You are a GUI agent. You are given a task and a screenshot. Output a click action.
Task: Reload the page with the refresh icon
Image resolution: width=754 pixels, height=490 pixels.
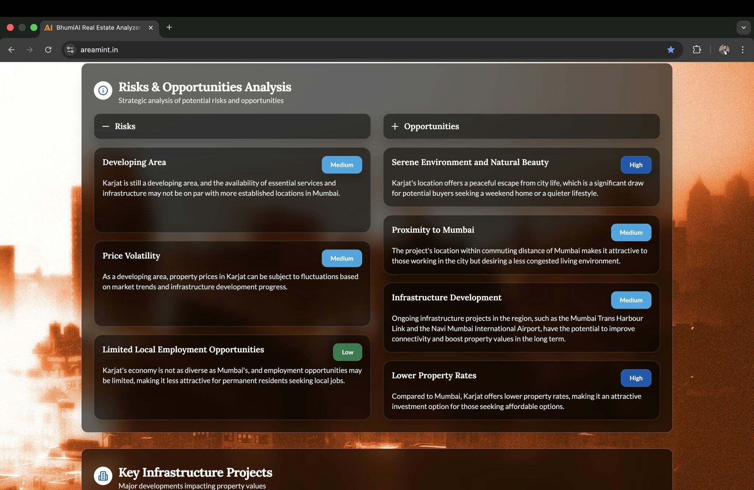coord(48,50)
